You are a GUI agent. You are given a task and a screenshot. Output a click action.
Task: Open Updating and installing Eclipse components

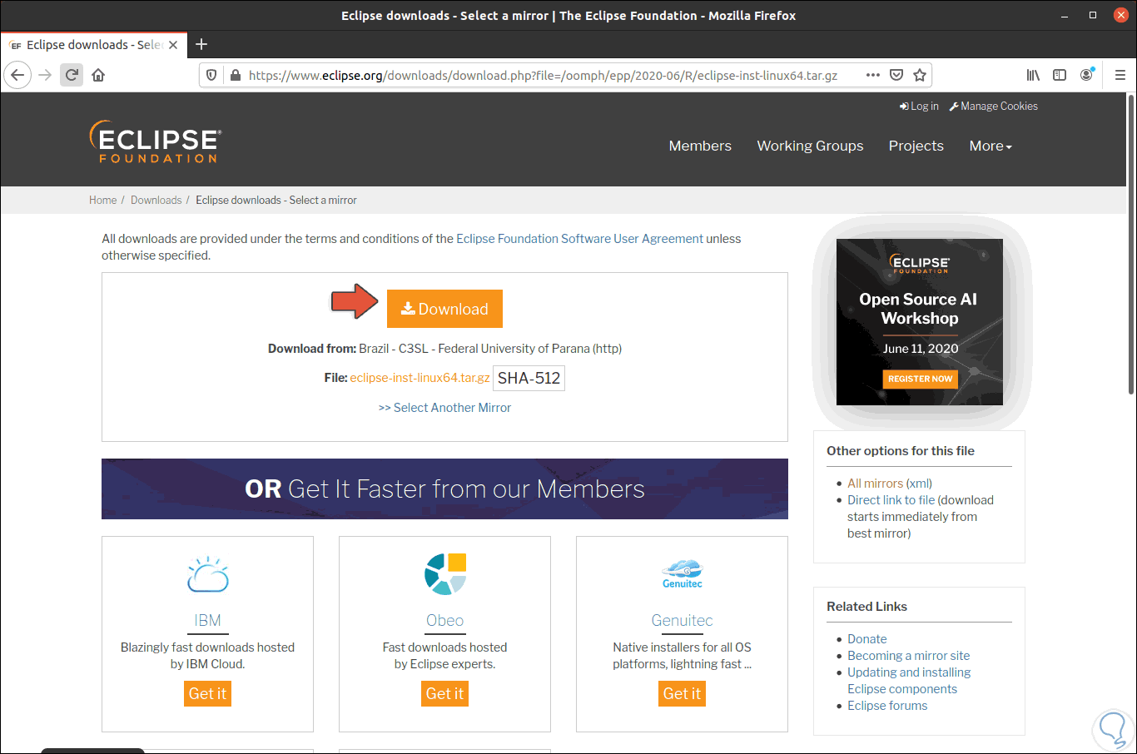(x=909, y=681)
